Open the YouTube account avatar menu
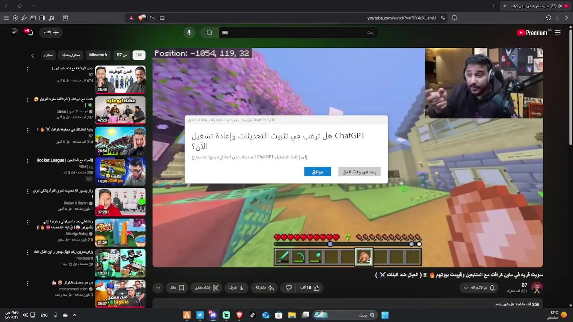 pos(14,32)
